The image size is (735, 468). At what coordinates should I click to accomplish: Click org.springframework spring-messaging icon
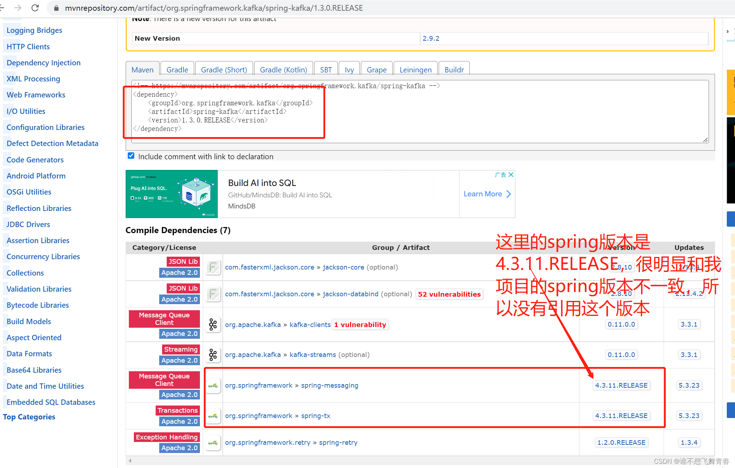[x=212, y=385]
